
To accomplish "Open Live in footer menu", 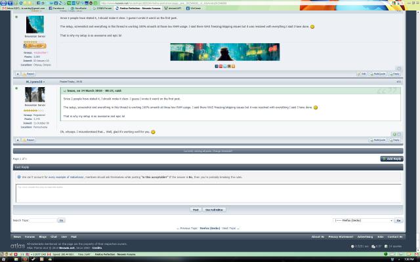I will [64, 237].
